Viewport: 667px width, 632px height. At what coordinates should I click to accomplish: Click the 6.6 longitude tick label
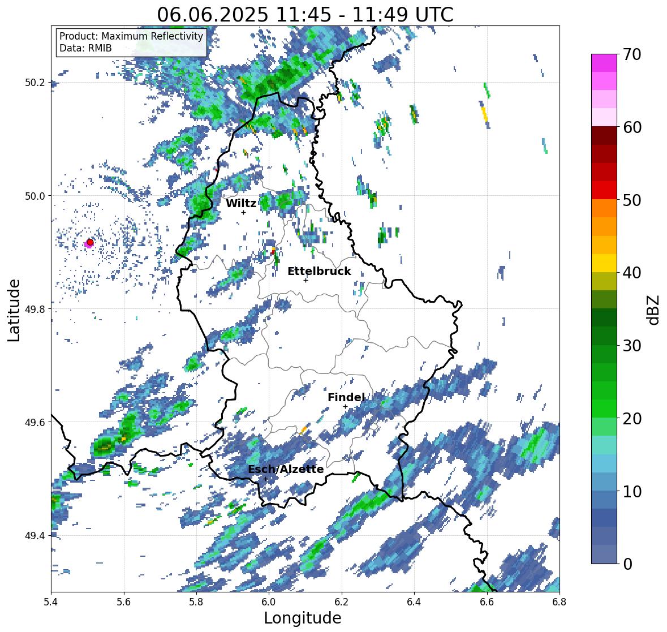click(x=487, y=601)
